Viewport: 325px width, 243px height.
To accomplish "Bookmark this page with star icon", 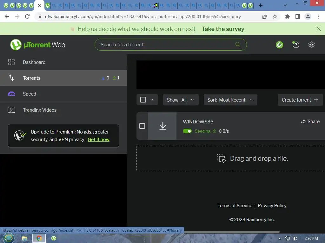I will (275, 16).
